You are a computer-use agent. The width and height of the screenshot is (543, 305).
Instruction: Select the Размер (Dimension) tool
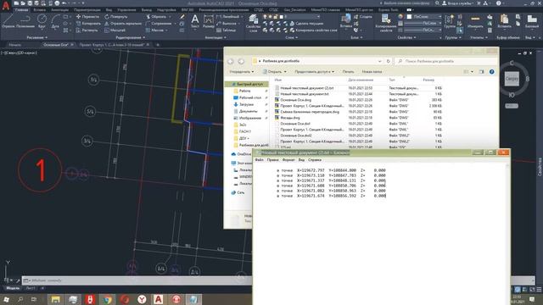(x=208, y=21)
